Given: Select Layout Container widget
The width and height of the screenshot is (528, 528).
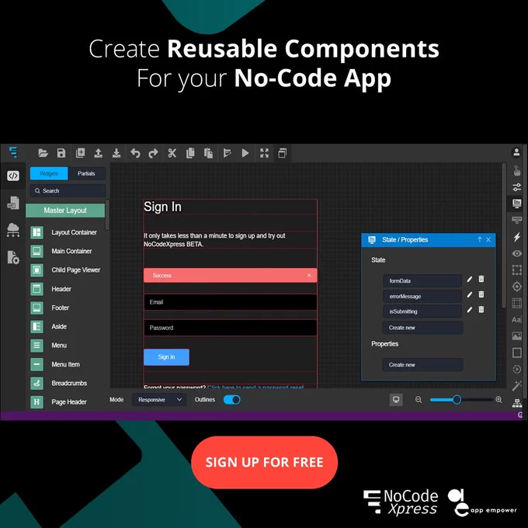Looking at the screenshot, I should (64, 232).
